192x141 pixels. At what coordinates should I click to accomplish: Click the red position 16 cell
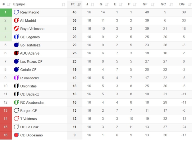[x=6, y=135]
